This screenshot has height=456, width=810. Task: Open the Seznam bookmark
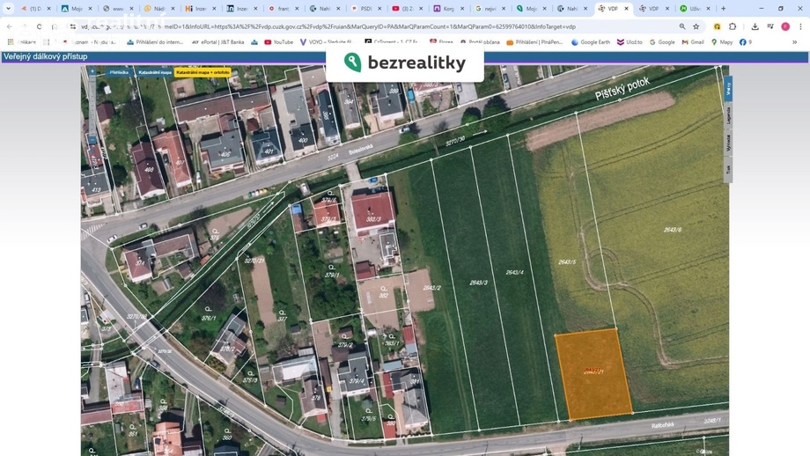(x=89, y=42)
